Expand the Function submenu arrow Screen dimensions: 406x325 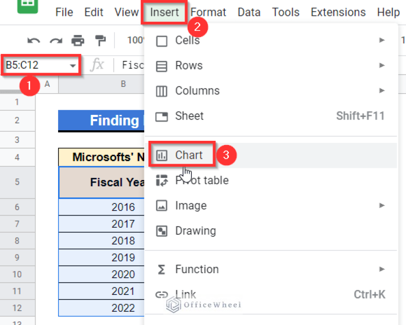(x=382, y=269)
